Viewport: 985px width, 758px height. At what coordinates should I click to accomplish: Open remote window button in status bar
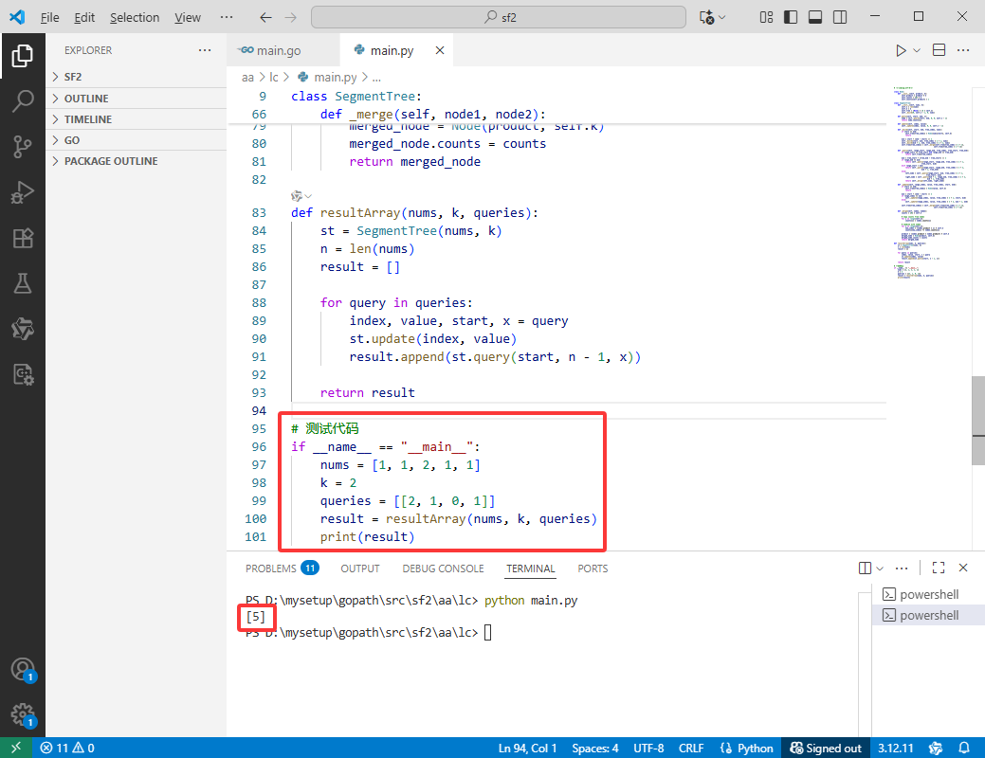(x=16, y=748)
